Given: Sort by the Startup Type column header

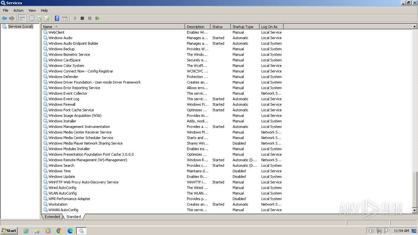Looking at the screenshot, I should click(x=245, y=27).
